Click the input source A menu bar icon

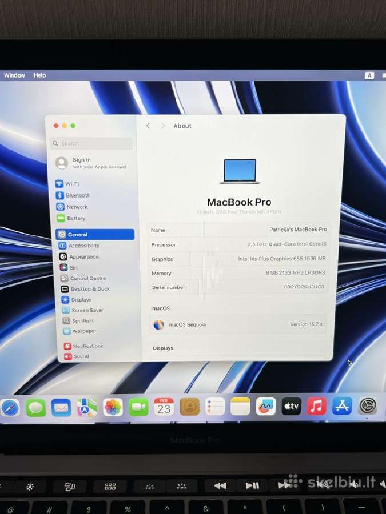369,76
